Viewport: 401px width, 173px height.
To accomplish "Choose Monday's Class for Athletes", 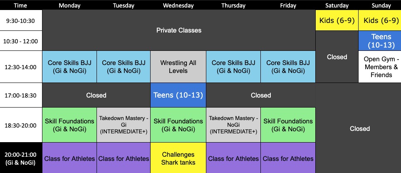I will click(69, 158).
